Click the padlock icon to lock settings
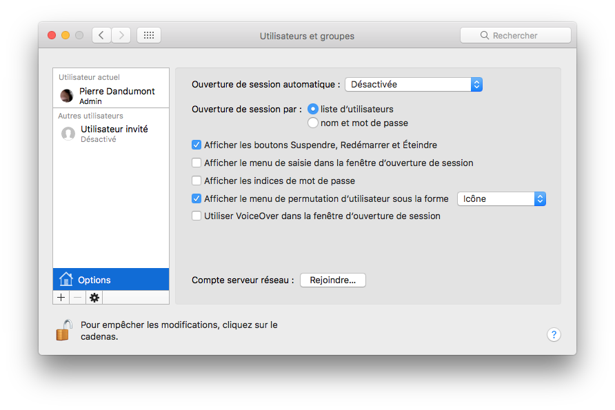615x410 pixels. (64, 330)
